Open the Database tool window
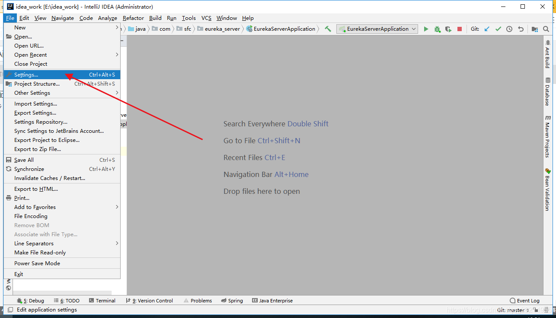The height and width of the screenshot is (318, 556). (x=548, y=92)
